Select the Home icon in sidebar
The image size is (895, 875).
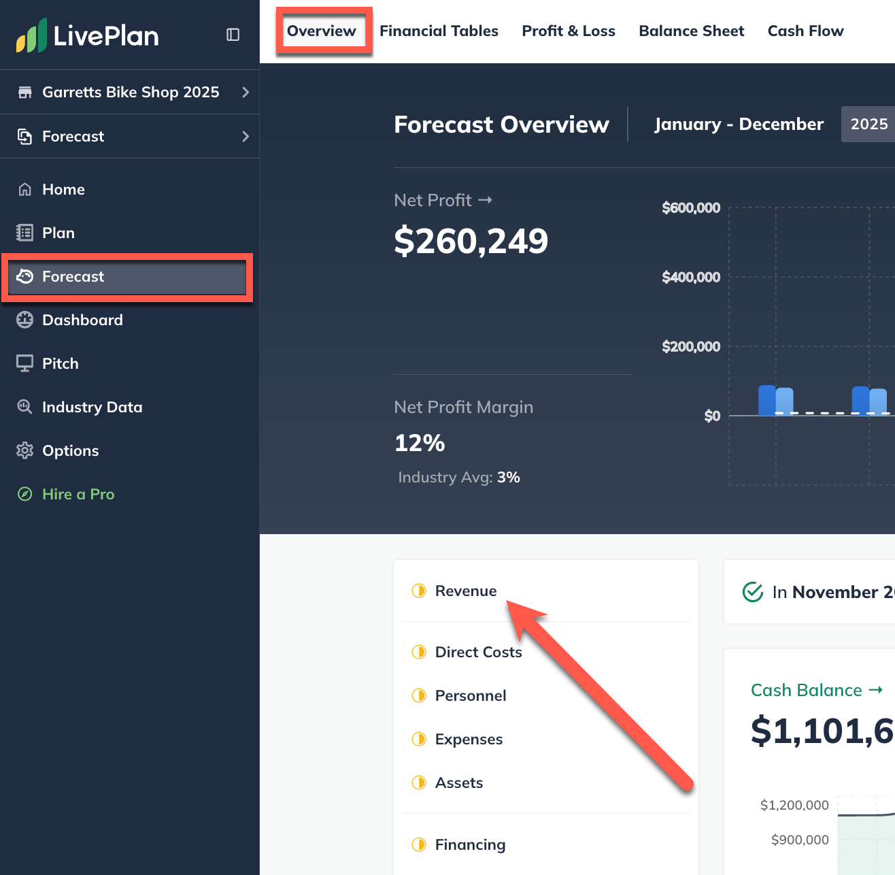[25, 189]
